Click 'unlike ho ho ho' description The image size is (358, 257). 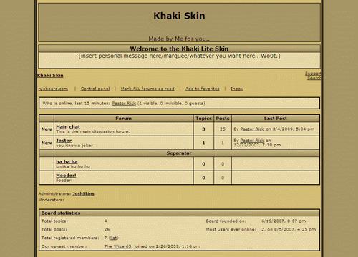click(x=73, y=166)
